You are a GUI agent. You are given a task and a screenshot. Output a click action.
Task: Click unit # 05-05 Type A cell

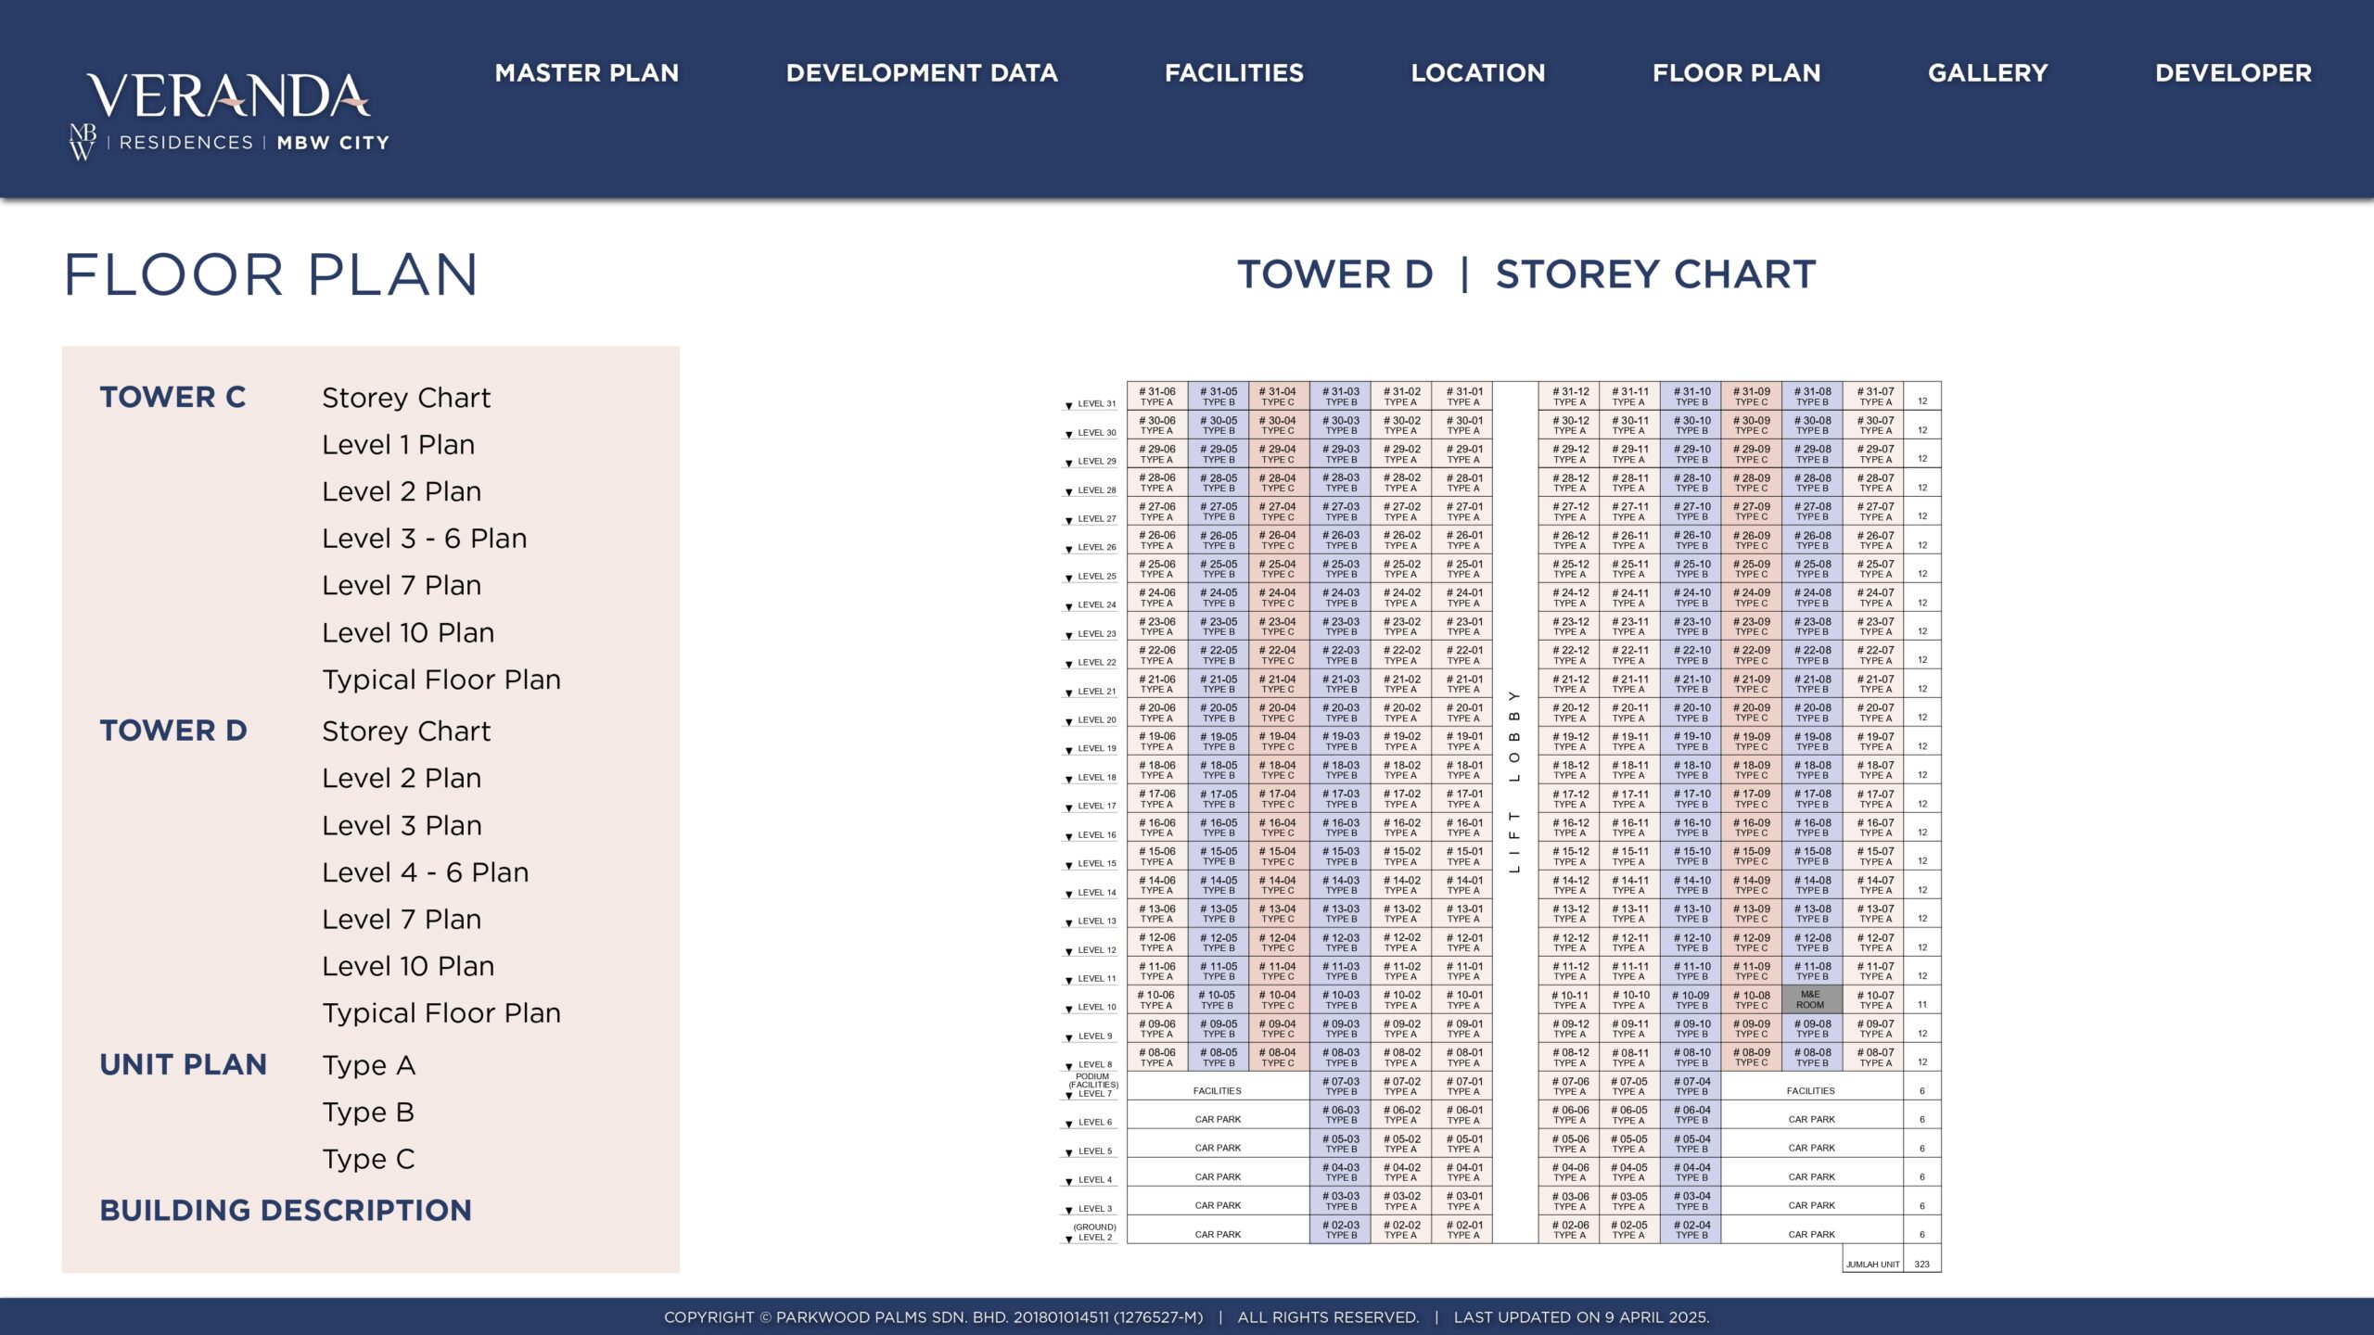click(x=1630, y=1143)
